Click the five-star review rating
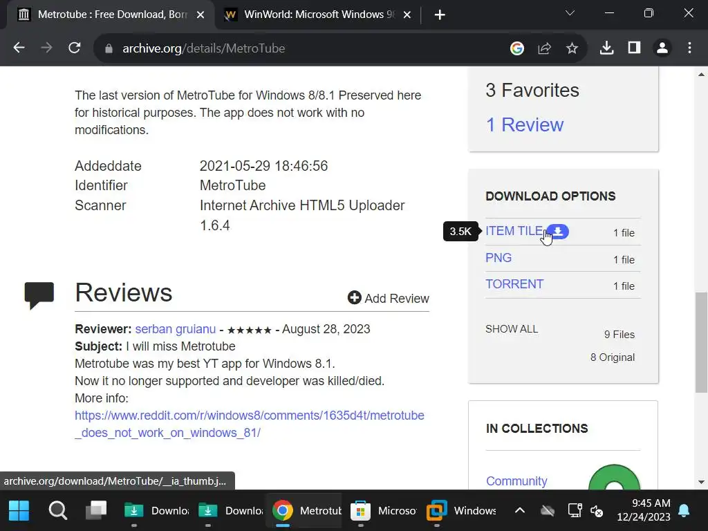 point(249,330)
